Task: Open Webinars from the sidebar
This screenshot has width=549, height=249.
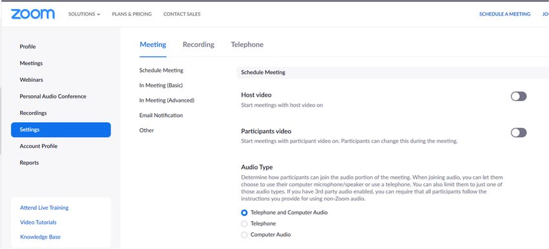Action: click(31, 80)
